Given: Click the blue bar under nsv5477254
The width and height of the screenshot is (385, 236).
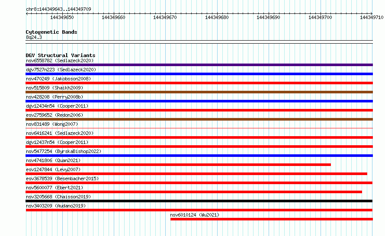Looking at the screenshot, I should pos(199,156).
